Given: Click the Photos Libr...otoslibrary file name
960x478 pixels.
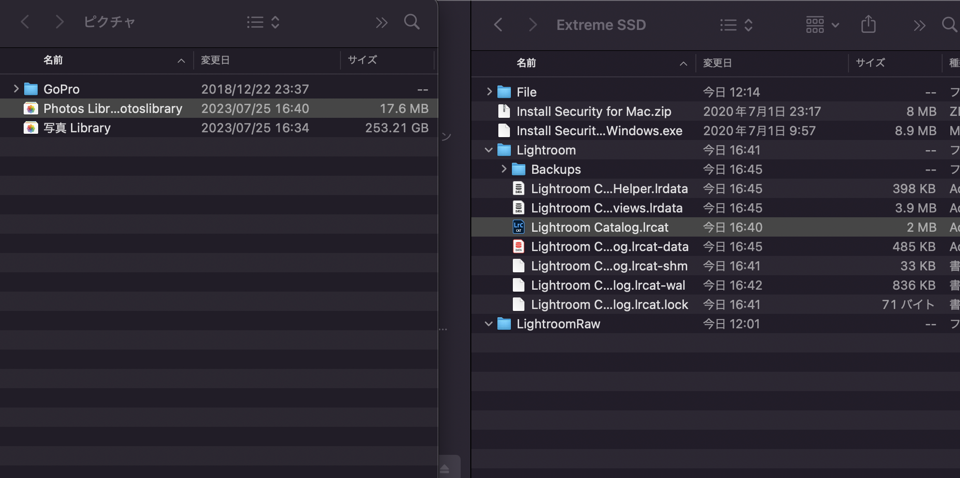Looking at the screenshot, I should click(x=113, y=109).
